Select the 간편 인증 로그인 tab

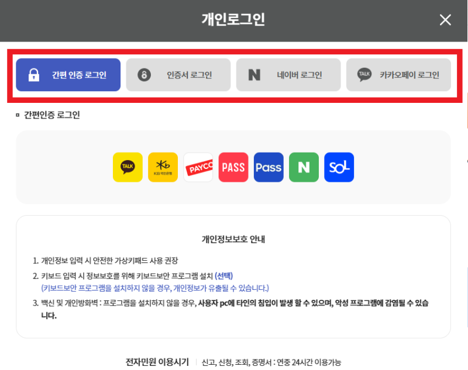pyautogui.click(x=68, y=74)
